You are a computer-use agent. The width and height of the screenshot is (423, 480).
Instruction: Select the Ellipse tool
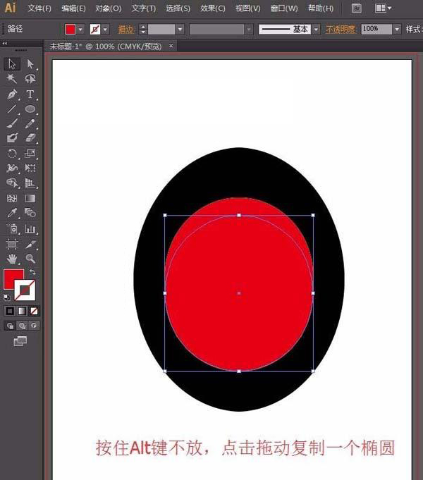click(x=30, y=109)
